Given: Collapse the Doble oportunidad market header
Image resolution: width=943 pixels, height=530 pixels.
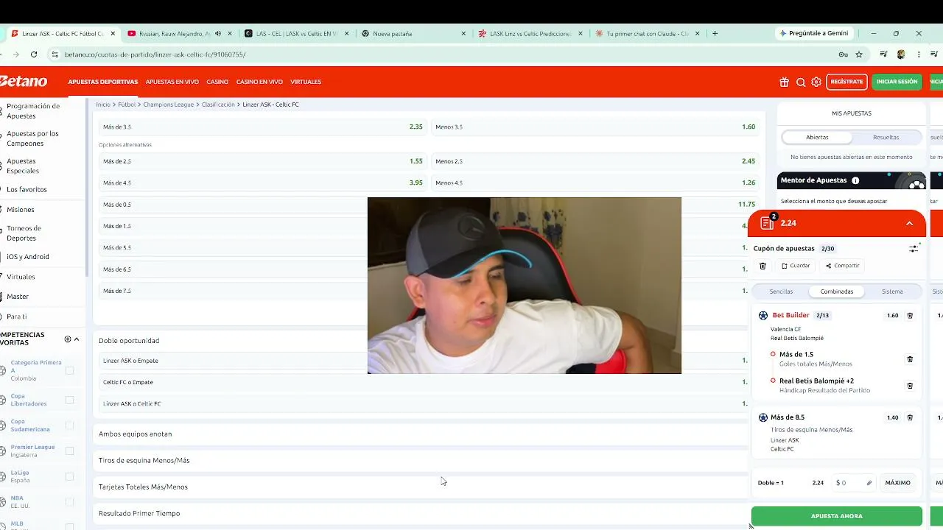Looking at the screenshot, I should 420,341.
